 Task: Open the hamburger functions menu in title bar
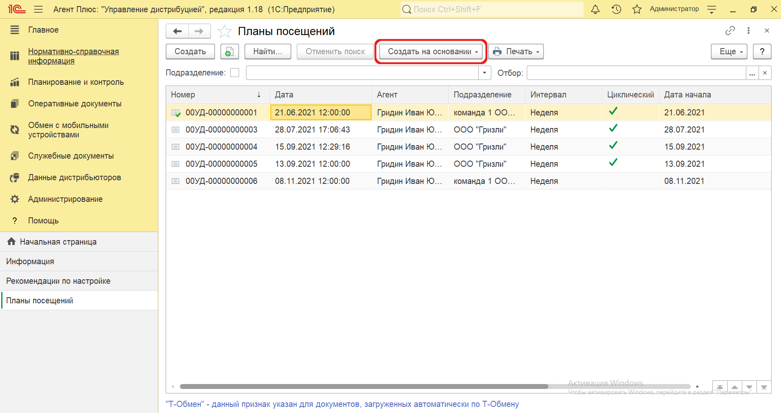click(38, 9)
